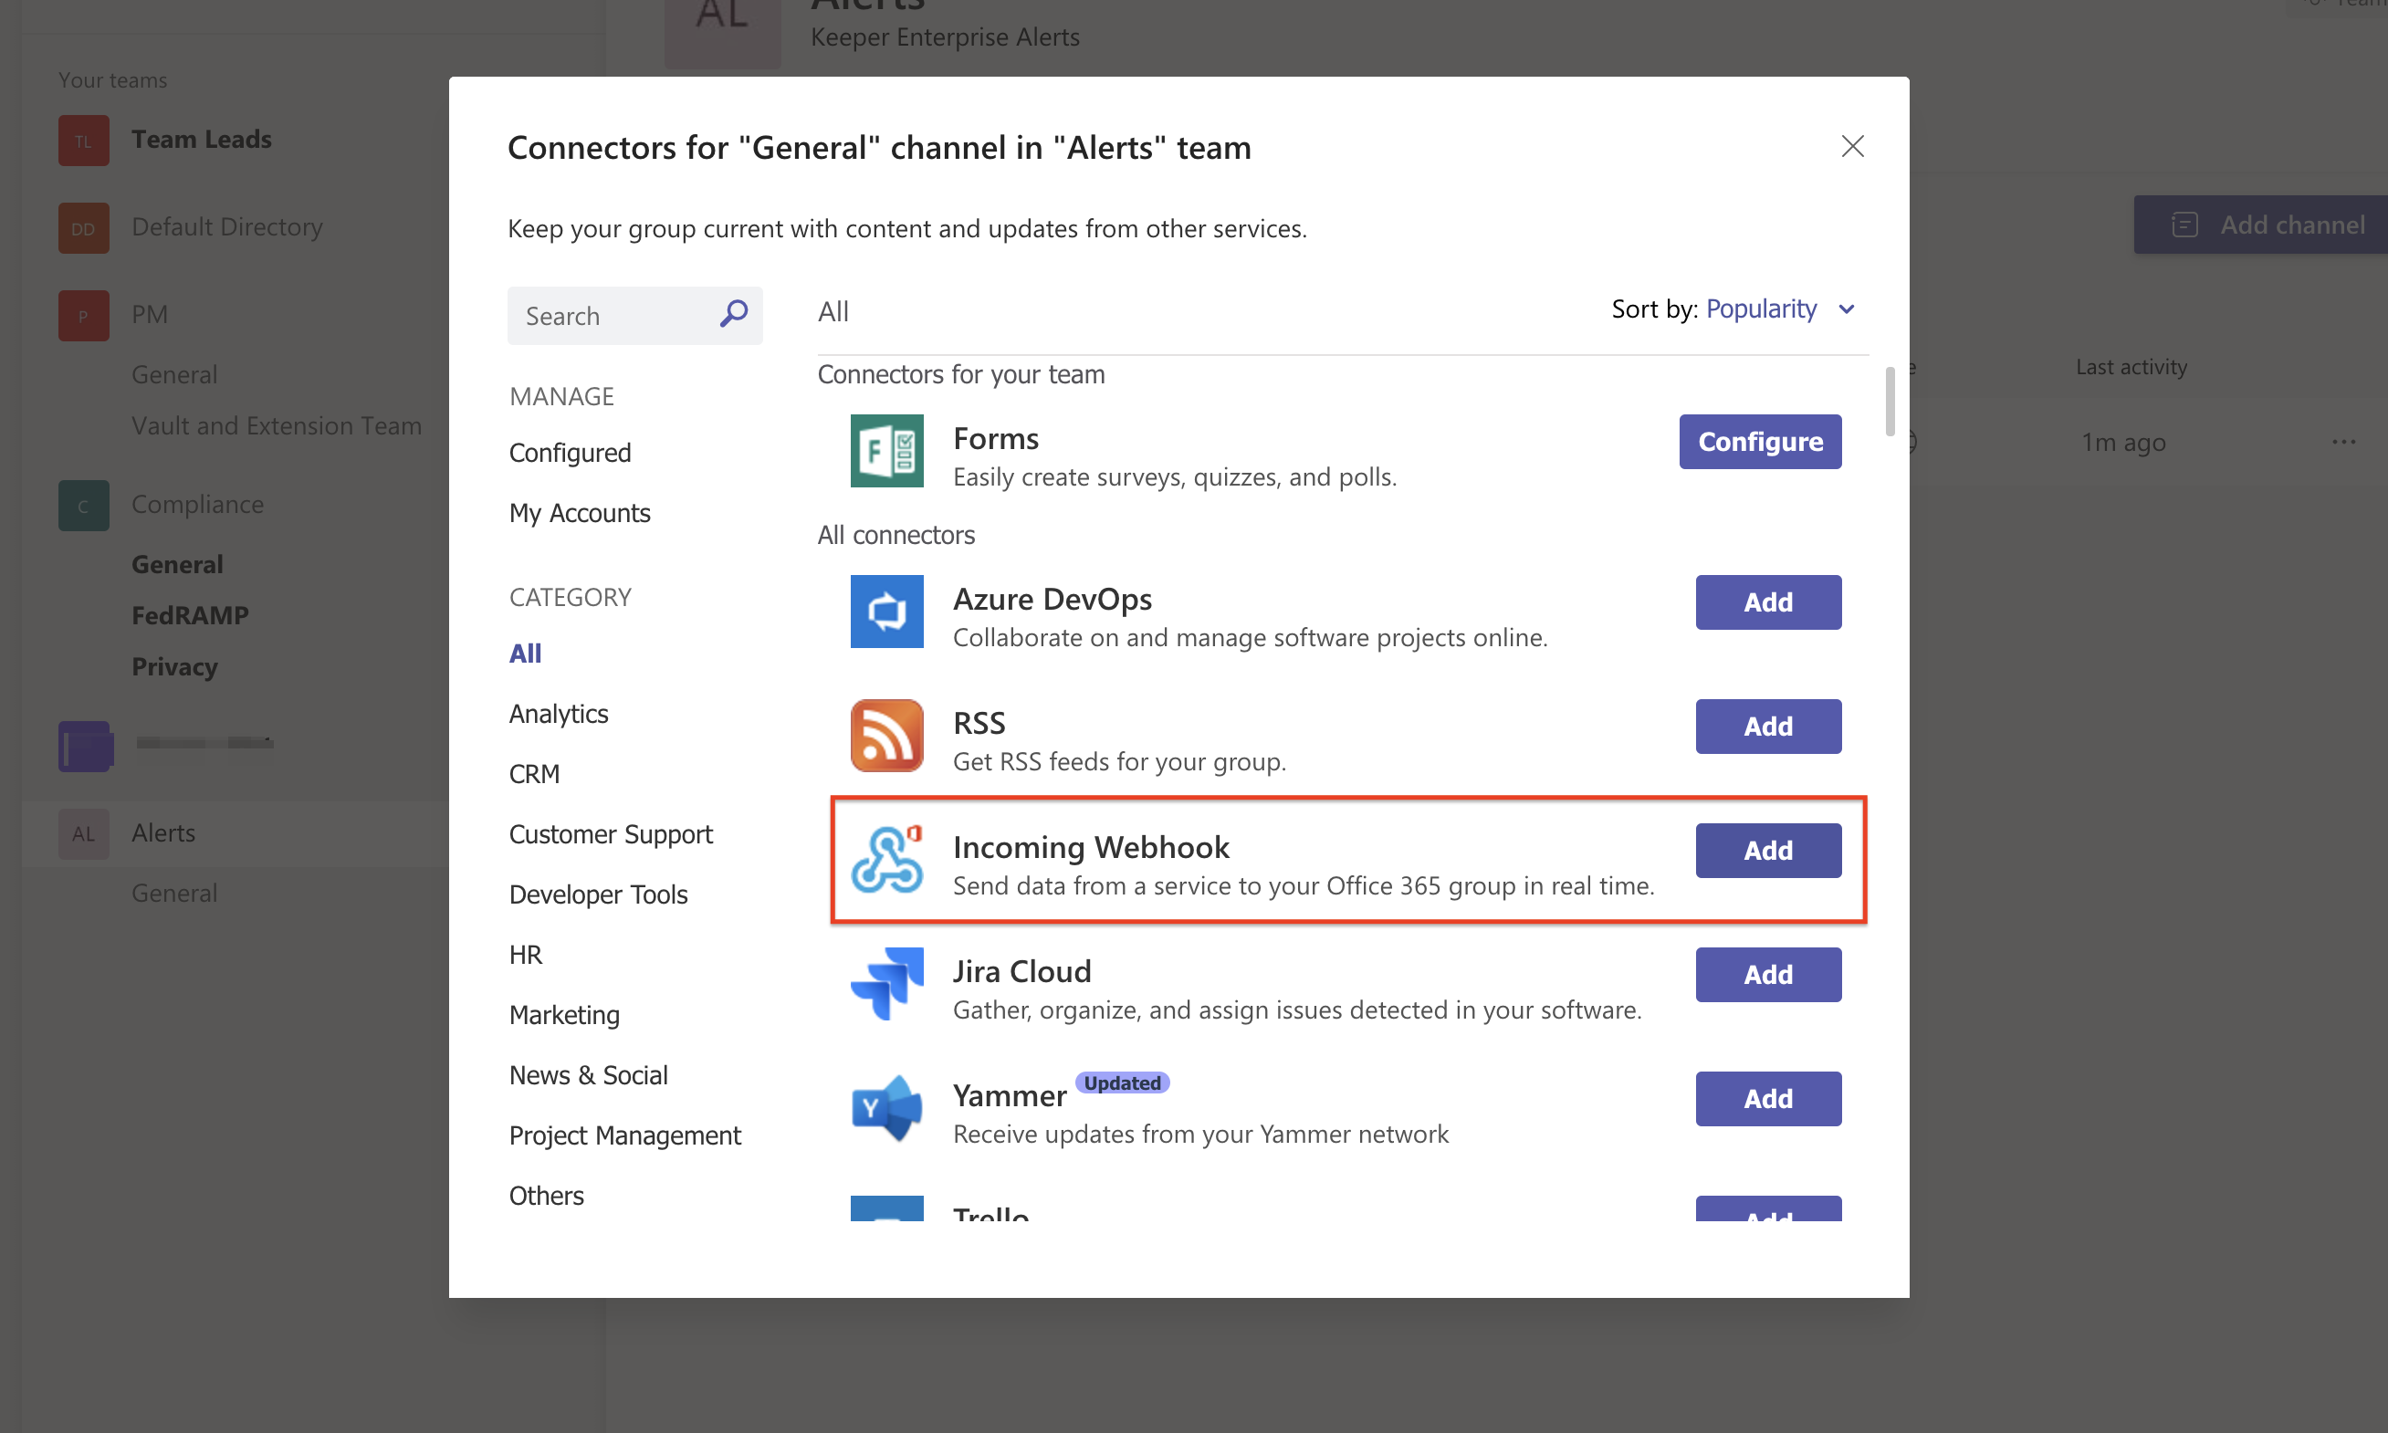Image resolution: width=2388 pixels, height=1433 pixels.
Task: Select the Developer Tools category
Action: point(598,894)
